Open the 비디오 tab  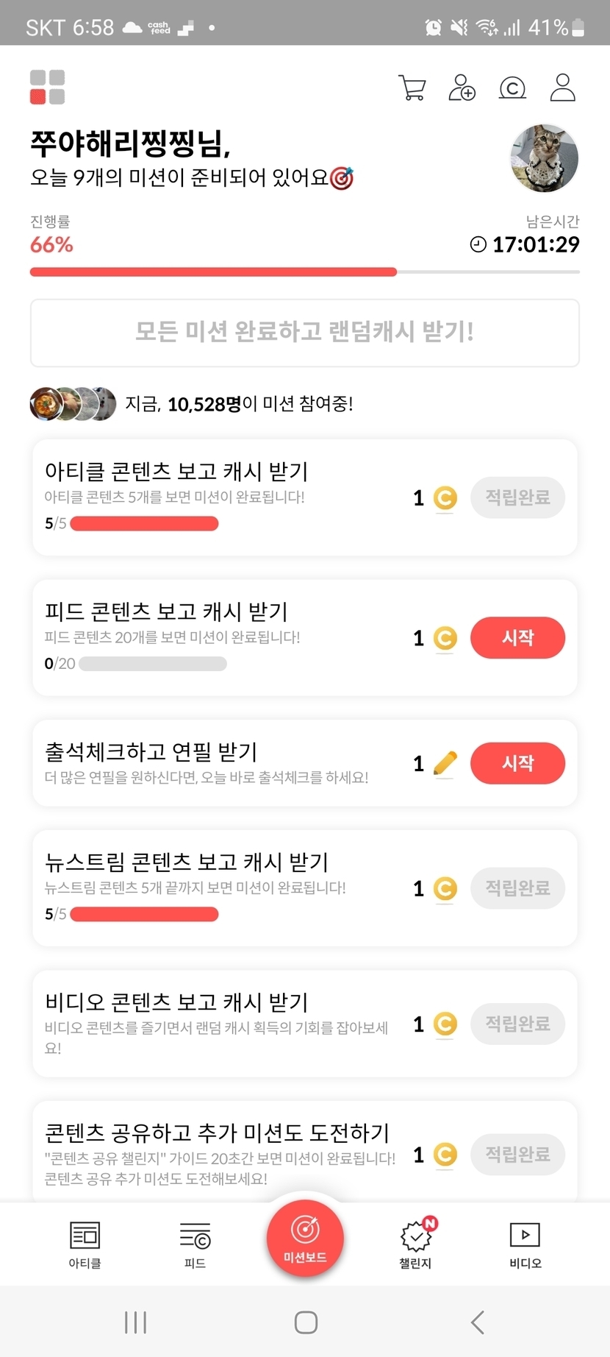pyautogui.click(x=525, y=1245)
